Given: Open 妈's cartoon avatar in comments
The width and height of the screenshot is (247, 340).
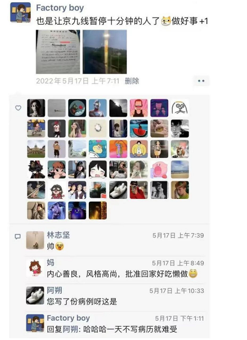Looking at the screenshot, I should tap(35, 268).
